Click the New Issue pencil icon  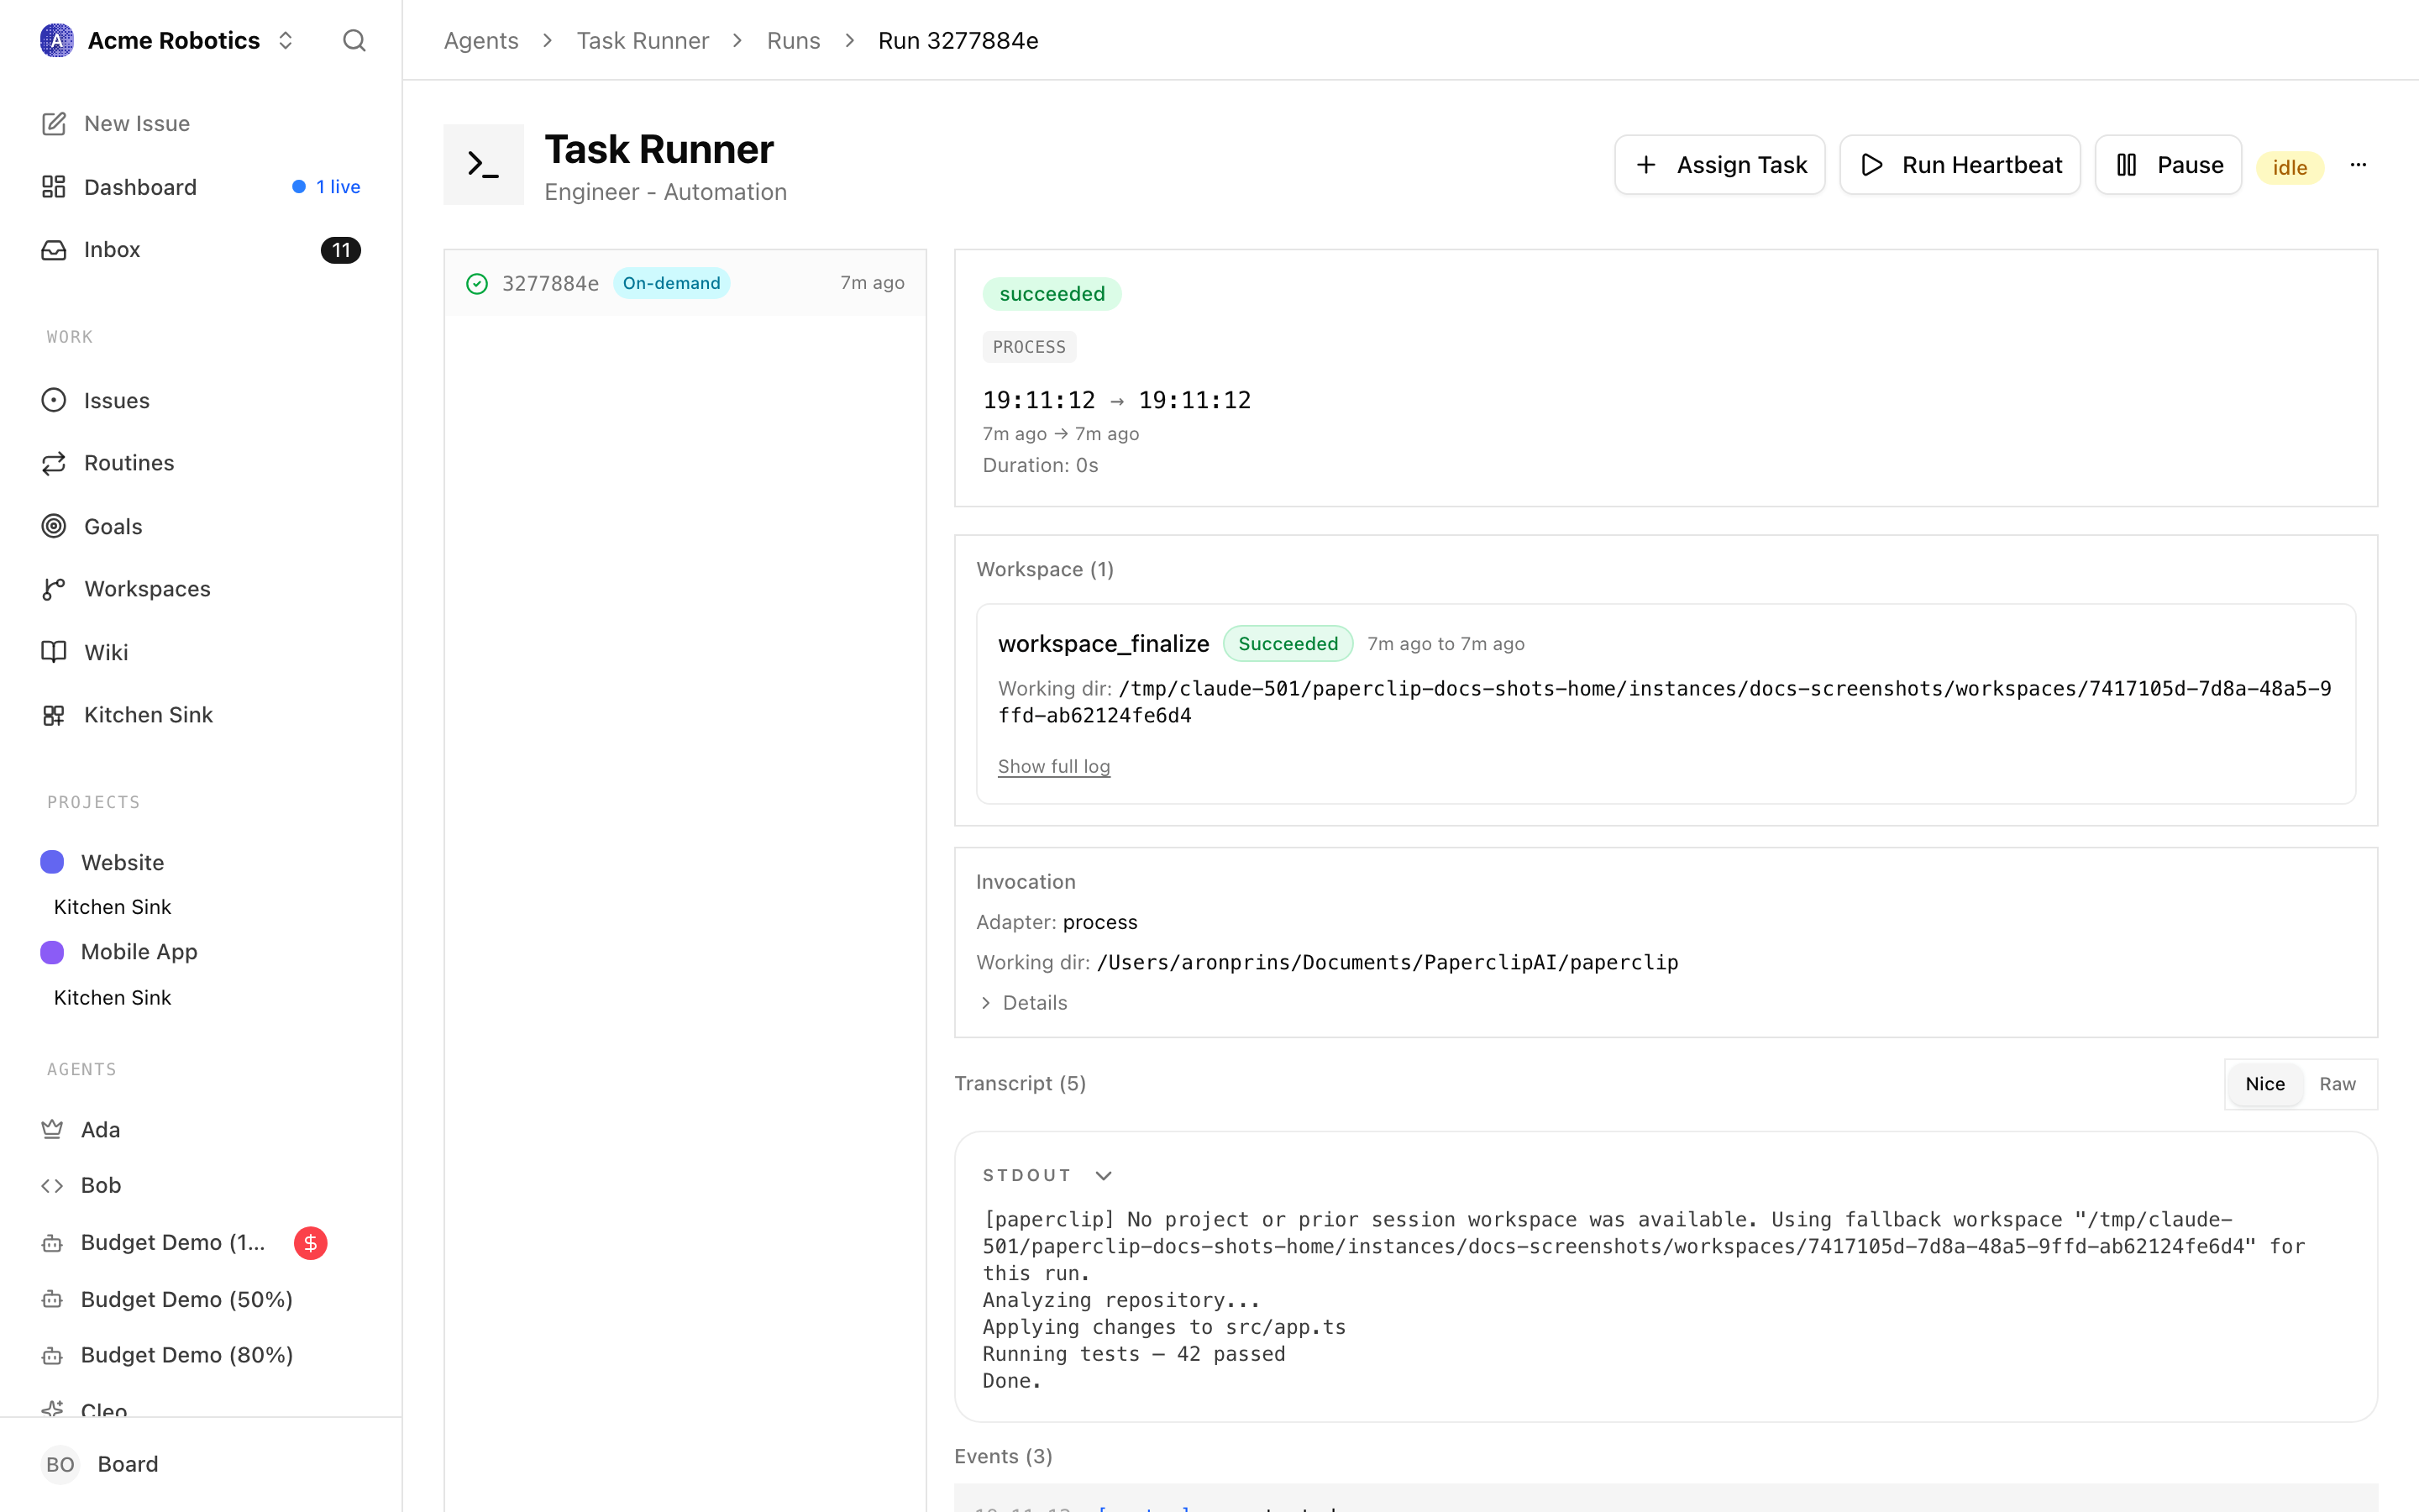[54, 123]
